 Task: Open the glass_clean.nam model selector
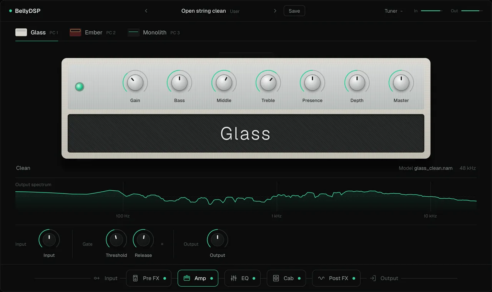(433, 168)
